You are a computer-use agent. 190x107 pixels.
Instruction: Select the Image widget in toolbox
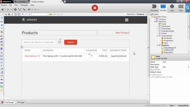pyautogui.click(x=1, y=86)
